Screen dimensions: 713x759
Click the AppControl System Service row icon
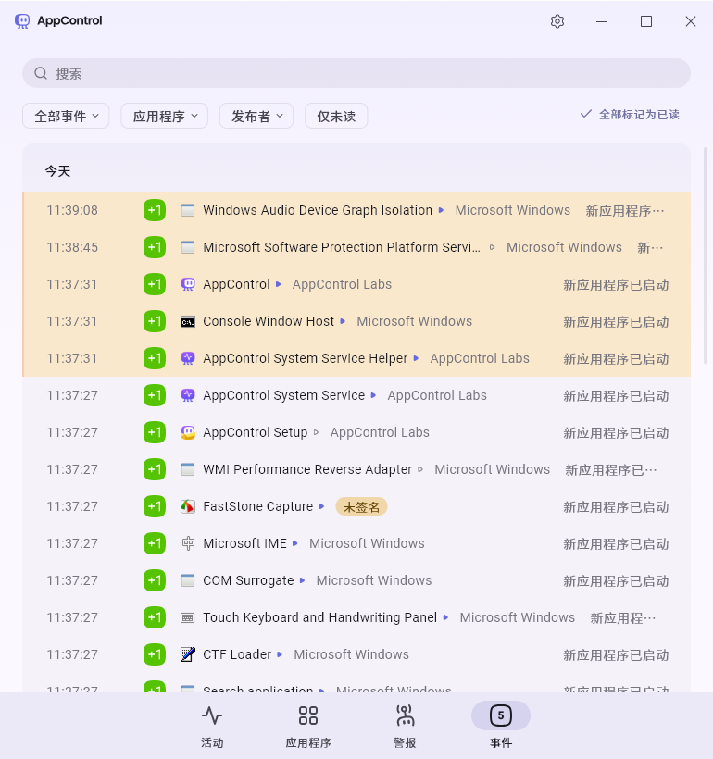(188, 395)
